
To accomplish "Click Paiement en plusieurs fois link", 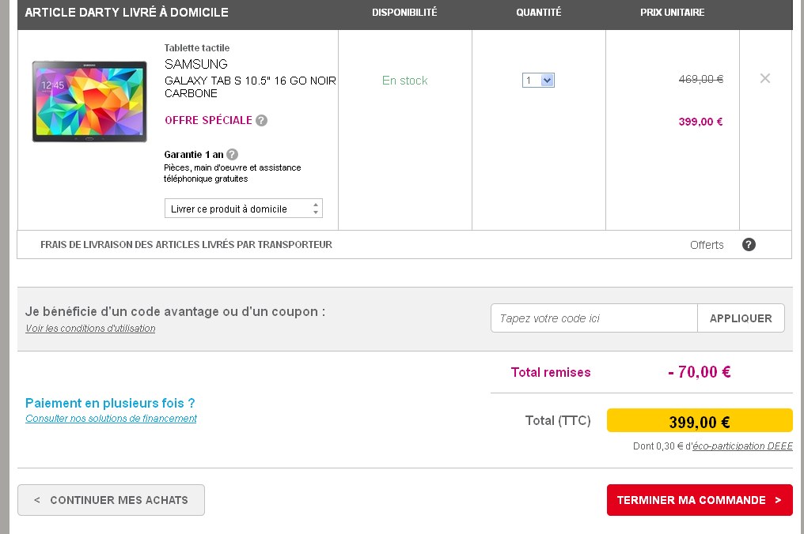I will pos(110,403).
